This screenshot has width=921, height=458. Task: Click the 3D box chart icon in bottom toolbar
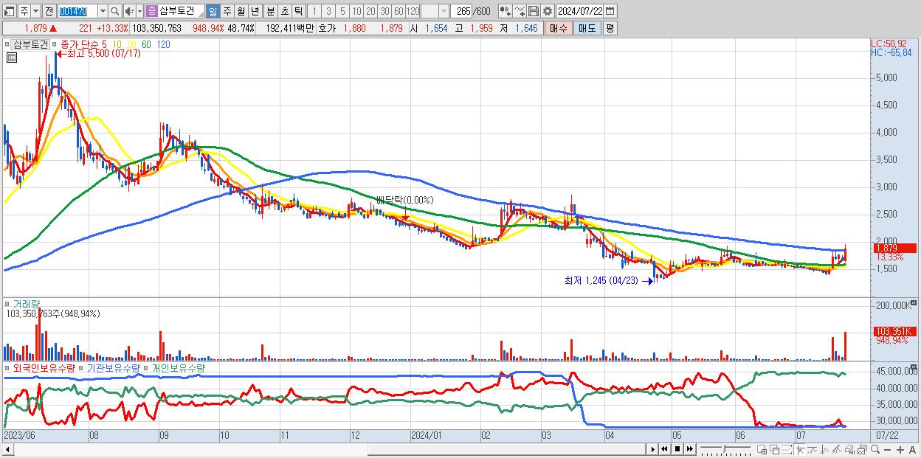849,450
